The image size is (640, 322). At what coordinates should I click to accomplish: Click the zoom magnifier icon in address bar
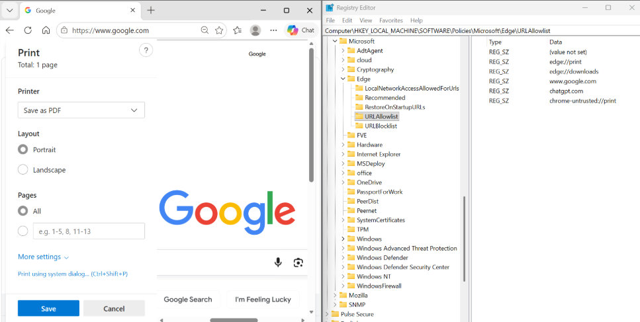click(x=205, y=30)
